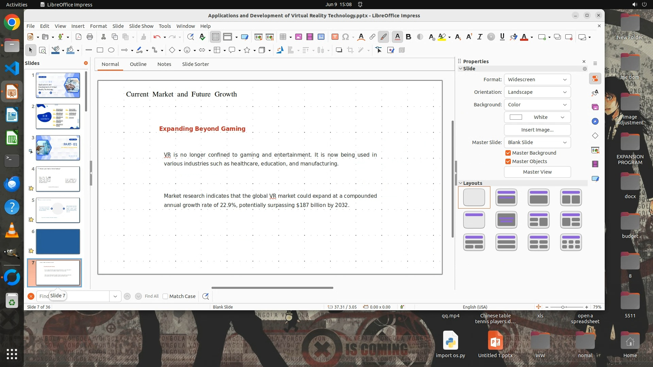653x367 pixels.
Task: Open the Master Slide dropdown
Action: pos(537,142)
